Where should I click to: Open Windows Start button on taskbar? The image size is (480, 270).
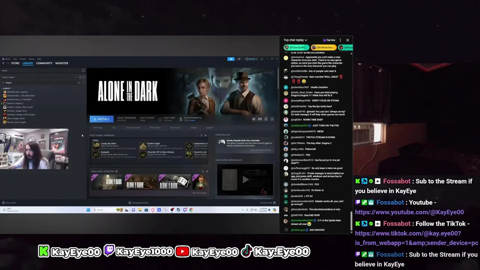click(x=88, y=210)
